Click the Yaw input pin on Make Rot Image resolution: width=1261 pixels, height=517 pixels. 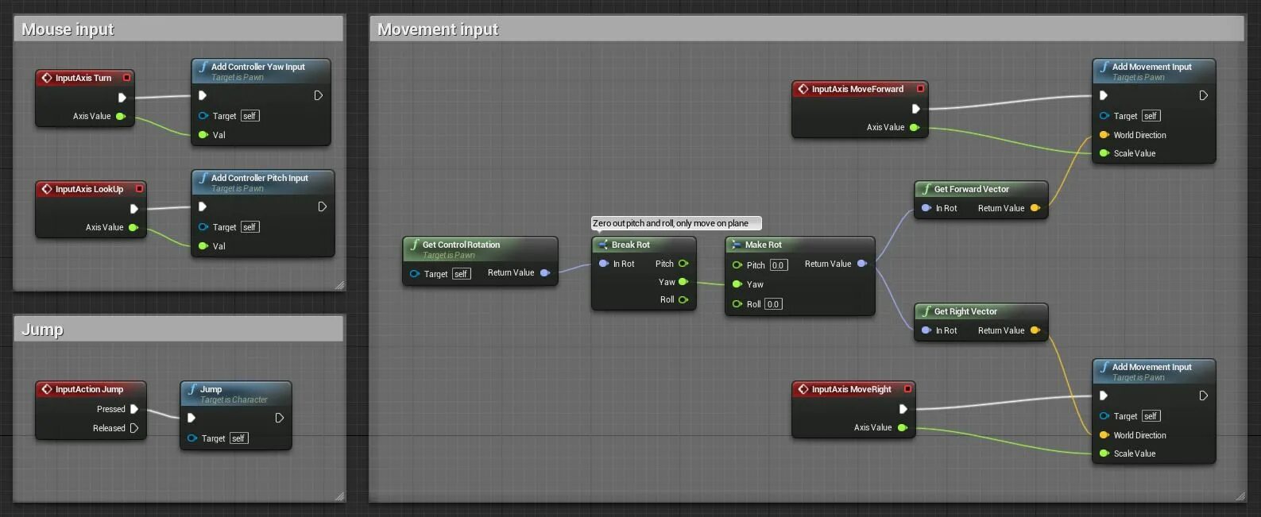tap(737, 284)
